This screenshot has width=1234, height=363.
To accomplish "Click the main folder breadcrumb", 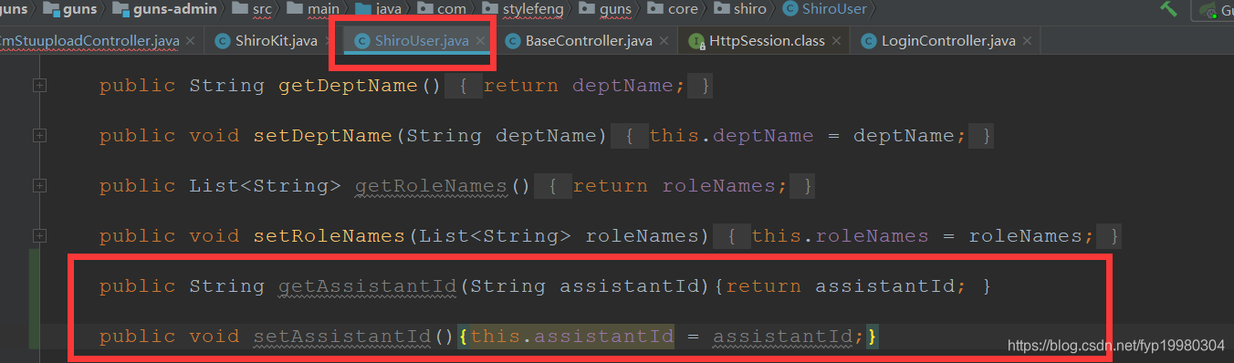I will point(314,9).
